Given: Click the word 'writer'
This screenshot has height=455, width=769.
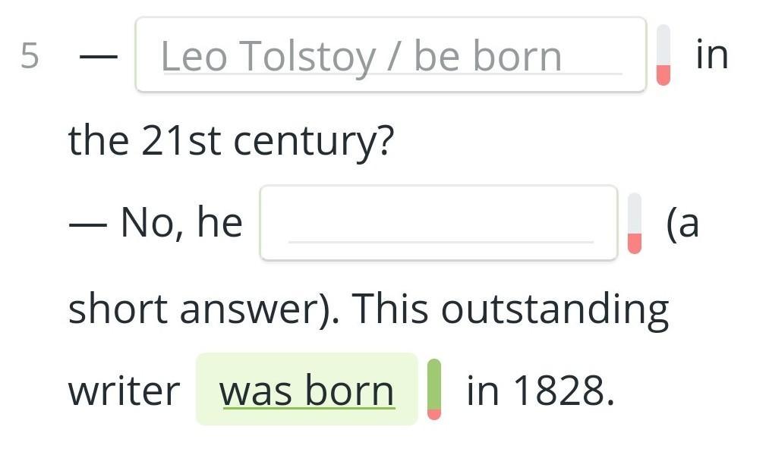Looking at the screenshot, I should coord(124,391).
